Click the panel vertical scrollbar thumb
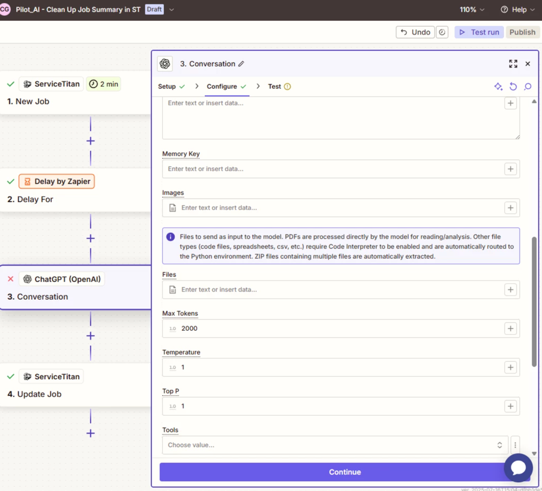 (x=534, y=301)
